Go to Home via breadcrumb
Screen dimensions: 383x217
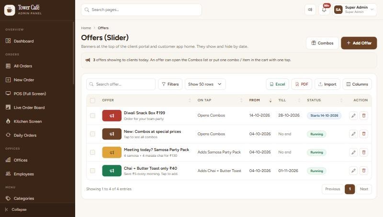(86, 28)
